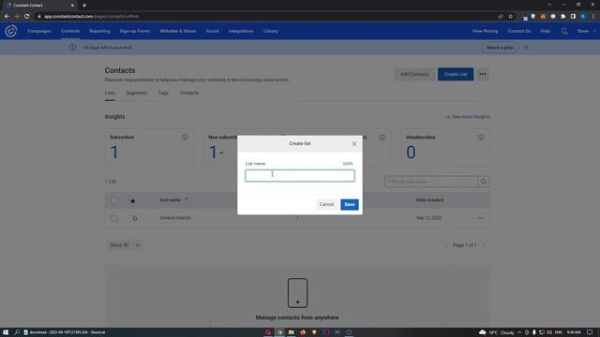
Task: Show info for Unsubscribed insight
Action: pyautogui.click(x=481, y=138)
